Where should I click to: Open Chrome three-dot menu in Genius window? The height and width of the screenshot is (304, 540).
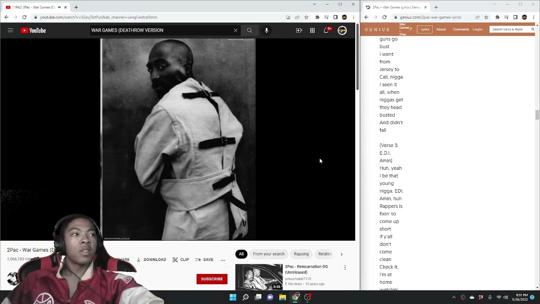pyautogui.click(x=533, y=17)
